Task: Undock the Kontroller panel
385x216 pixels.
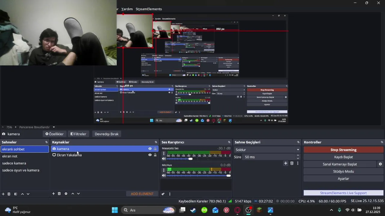Action: [x=382, y=142]
